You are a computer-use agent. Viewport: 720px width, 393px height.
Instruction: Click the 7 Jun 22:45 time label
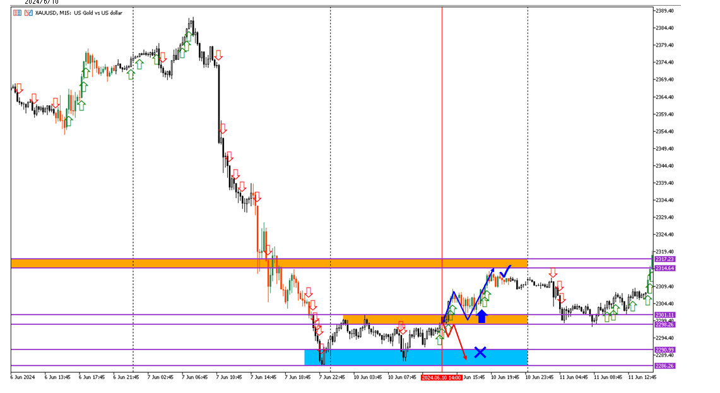point(332,377)
